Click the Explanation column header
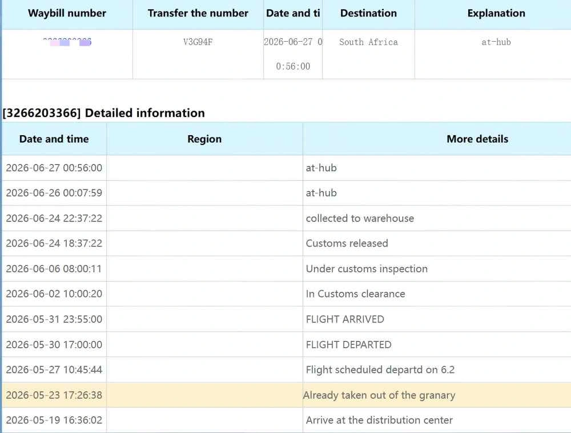571x433 pixels. click(496, 13)
